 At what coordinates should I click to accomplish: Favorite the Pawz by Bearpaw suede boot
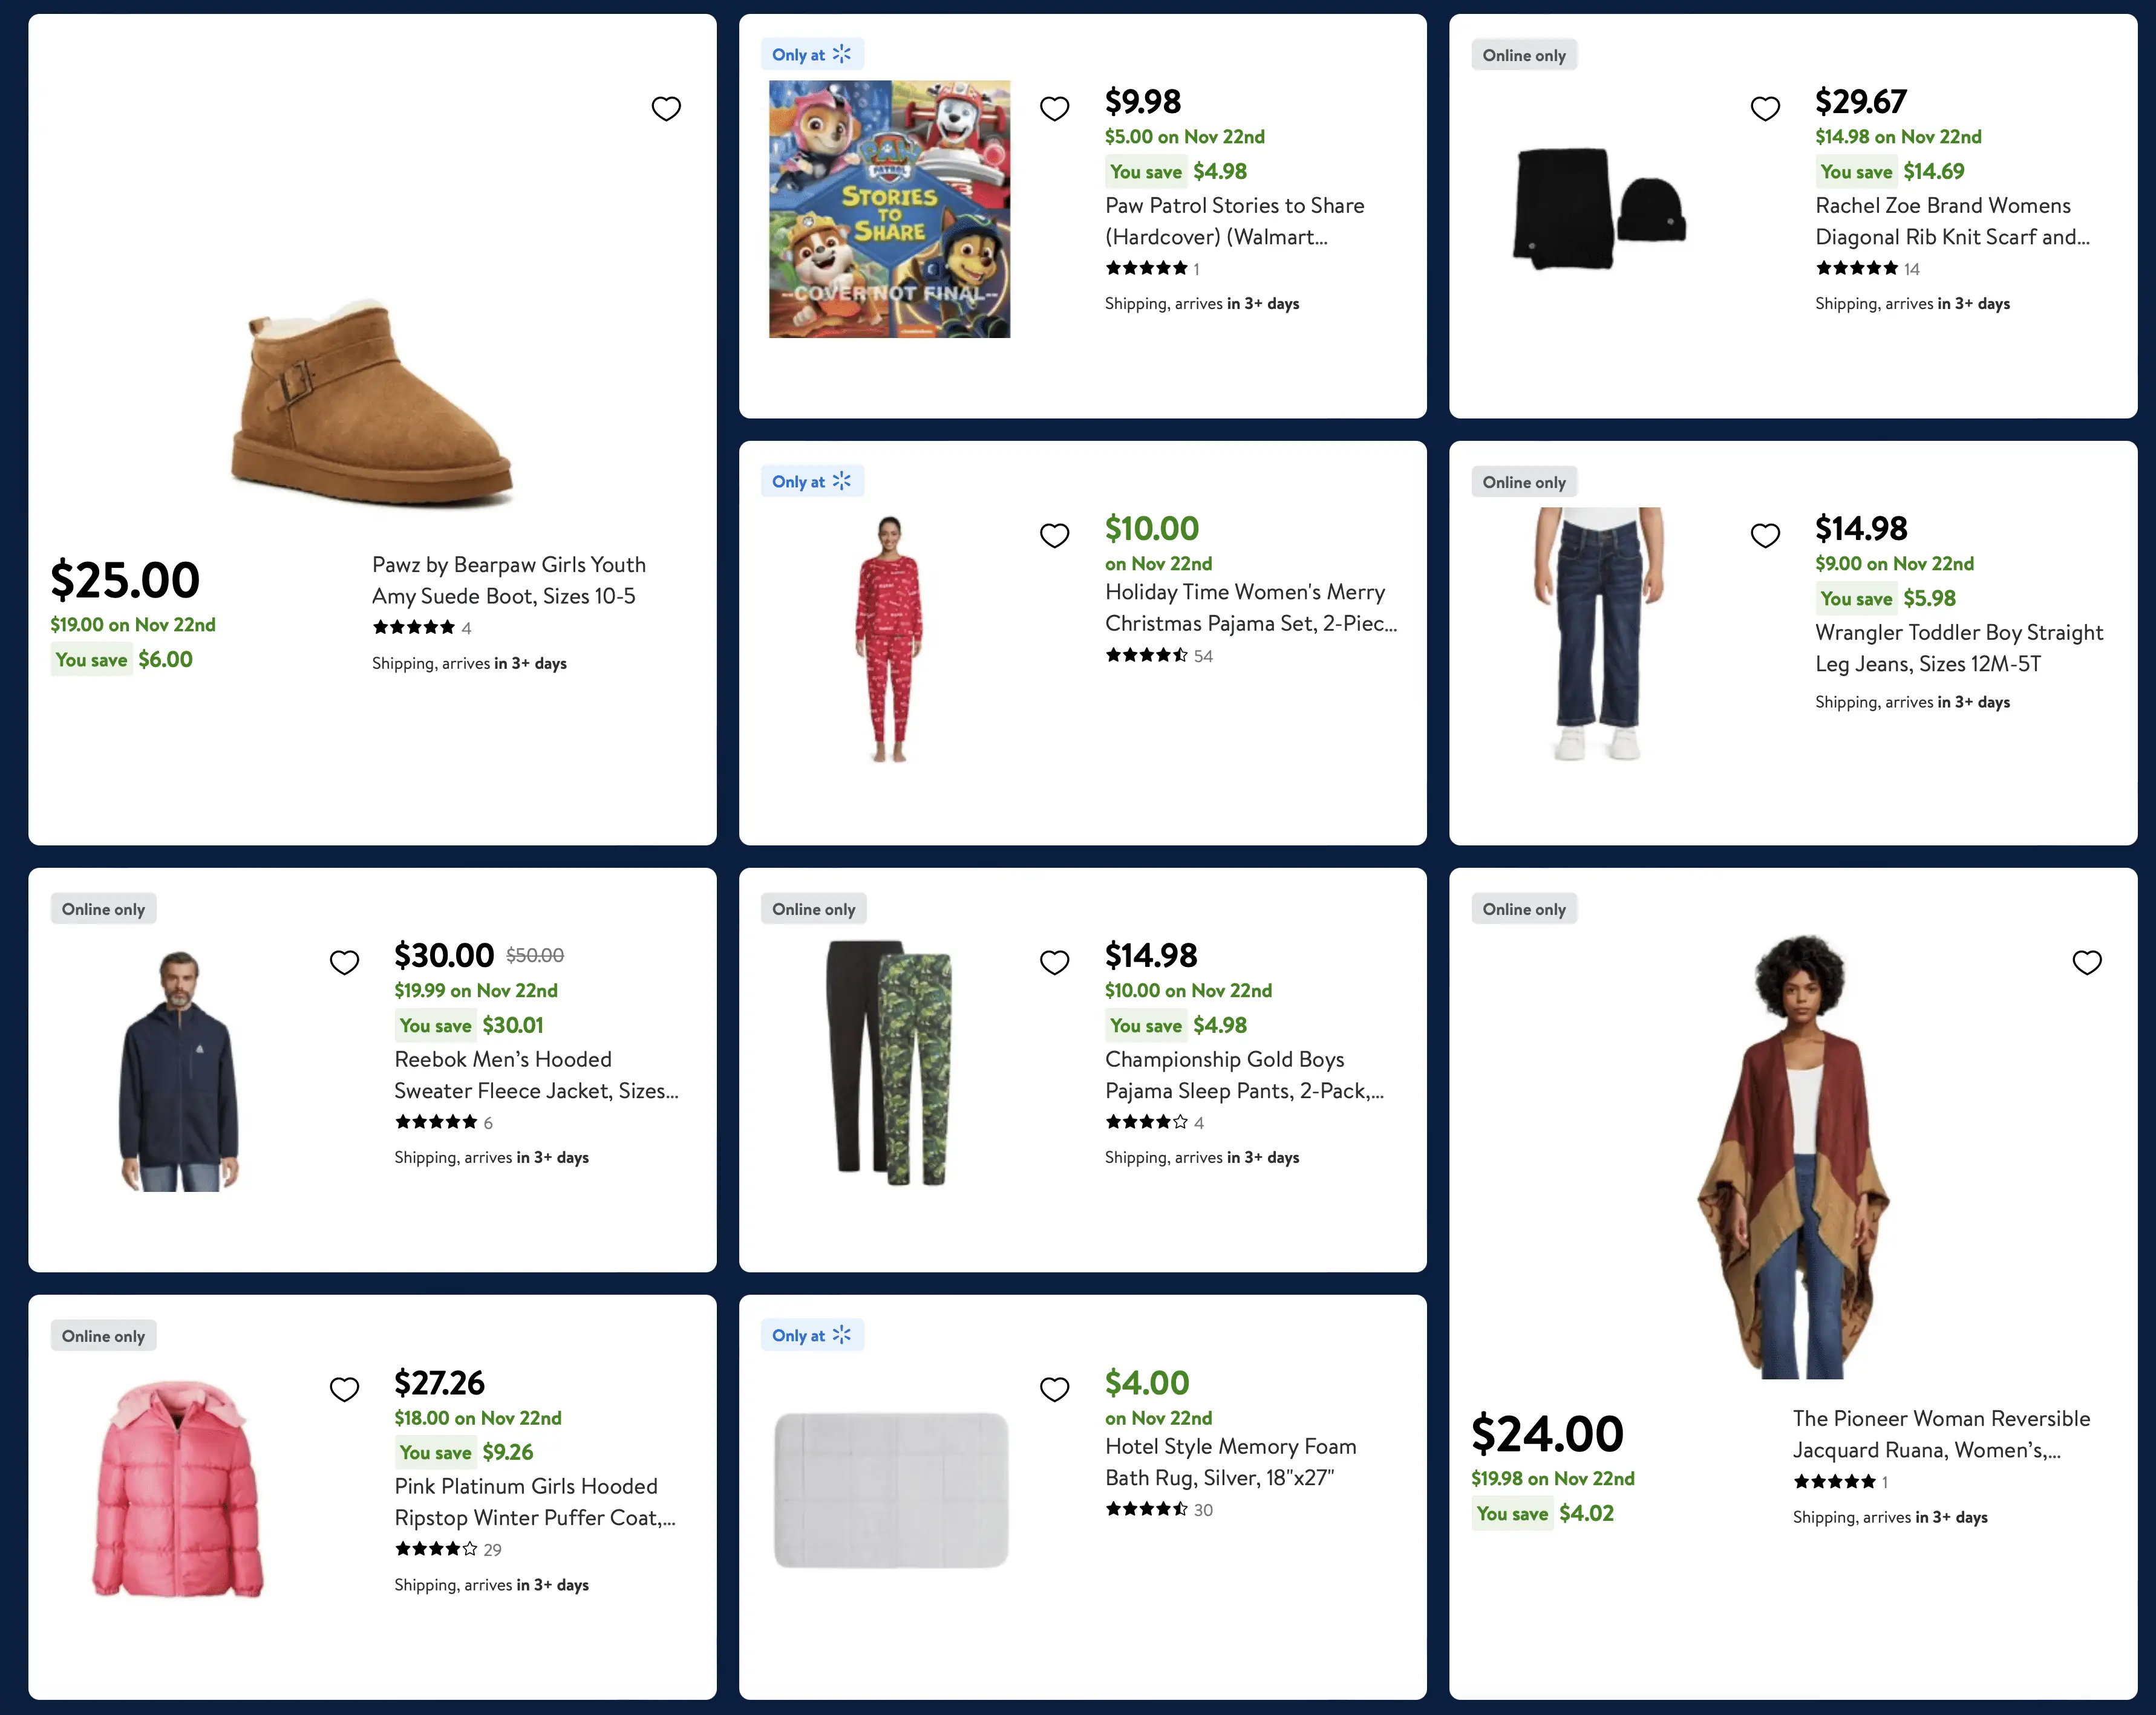click(666, 108)
